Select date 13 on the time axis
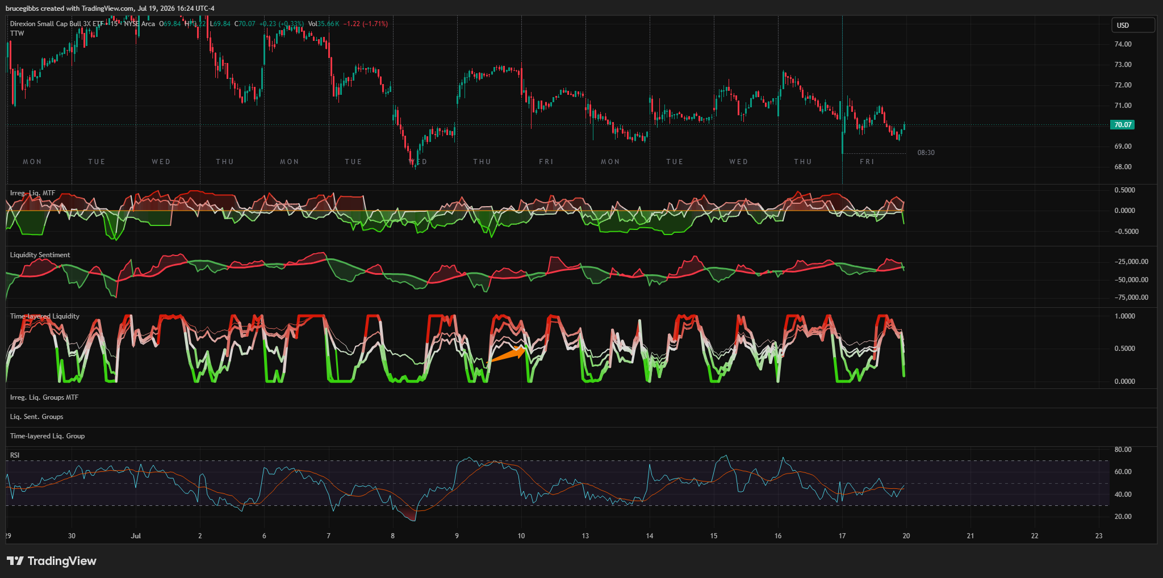Image resolution: width=1163 pixels, height=578 pixels. tap(585, 536)
